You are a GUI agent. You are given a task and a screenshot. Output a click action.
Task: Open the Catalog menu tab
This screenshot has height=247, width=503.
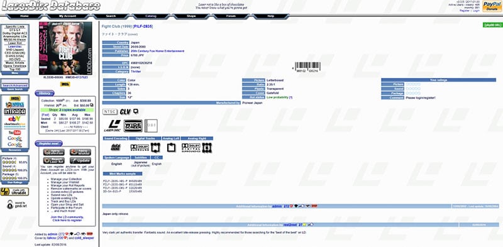(x=151, y=16)
